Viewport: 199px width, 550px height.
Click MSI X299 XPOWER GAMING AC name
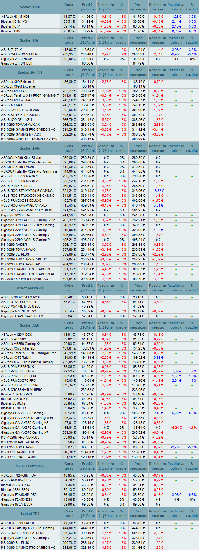click(24, 279)
